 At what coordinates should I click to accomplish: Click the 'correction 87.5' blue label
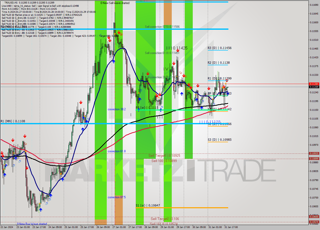pos(117,197)
